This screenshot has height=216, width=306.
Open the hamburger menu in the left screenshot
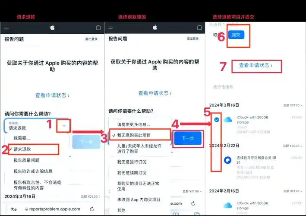[6, 28]
